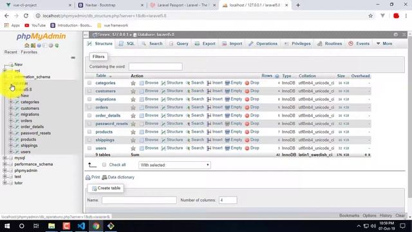Screen dimensions: 412x232
Task: Click the page settings gear icon
Action: [x=396, y=34]
